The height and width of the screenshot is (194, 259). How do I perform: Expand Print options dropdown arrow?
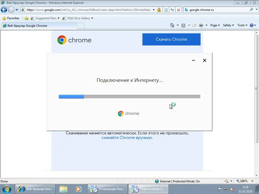coord(206,25)
